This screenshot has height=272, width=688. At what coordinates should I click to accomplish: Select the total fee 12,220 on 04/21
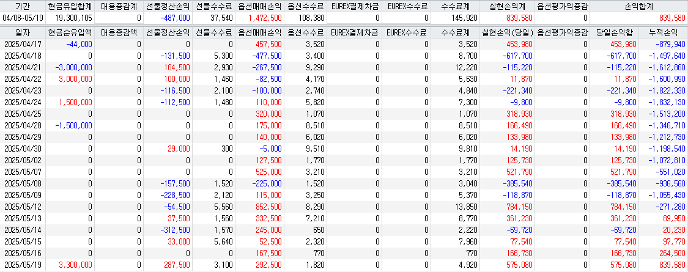pos(467,67)
